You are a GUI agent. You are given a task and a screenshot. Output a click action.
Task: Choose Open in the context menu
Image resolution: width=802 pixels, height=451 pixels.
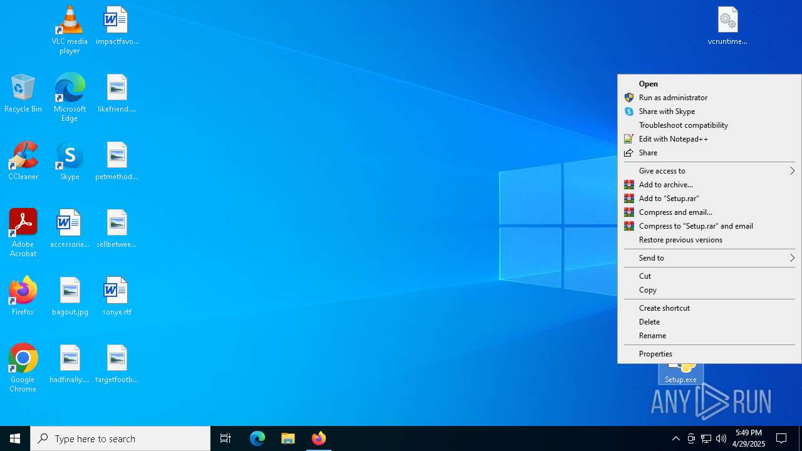coord(709,84)
